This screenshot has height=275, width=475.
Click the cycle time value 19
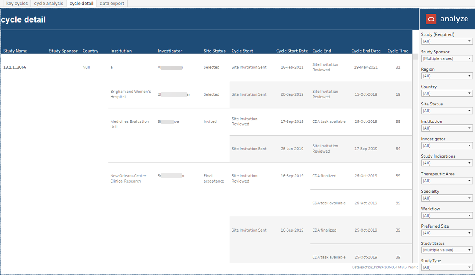(398, 94)
